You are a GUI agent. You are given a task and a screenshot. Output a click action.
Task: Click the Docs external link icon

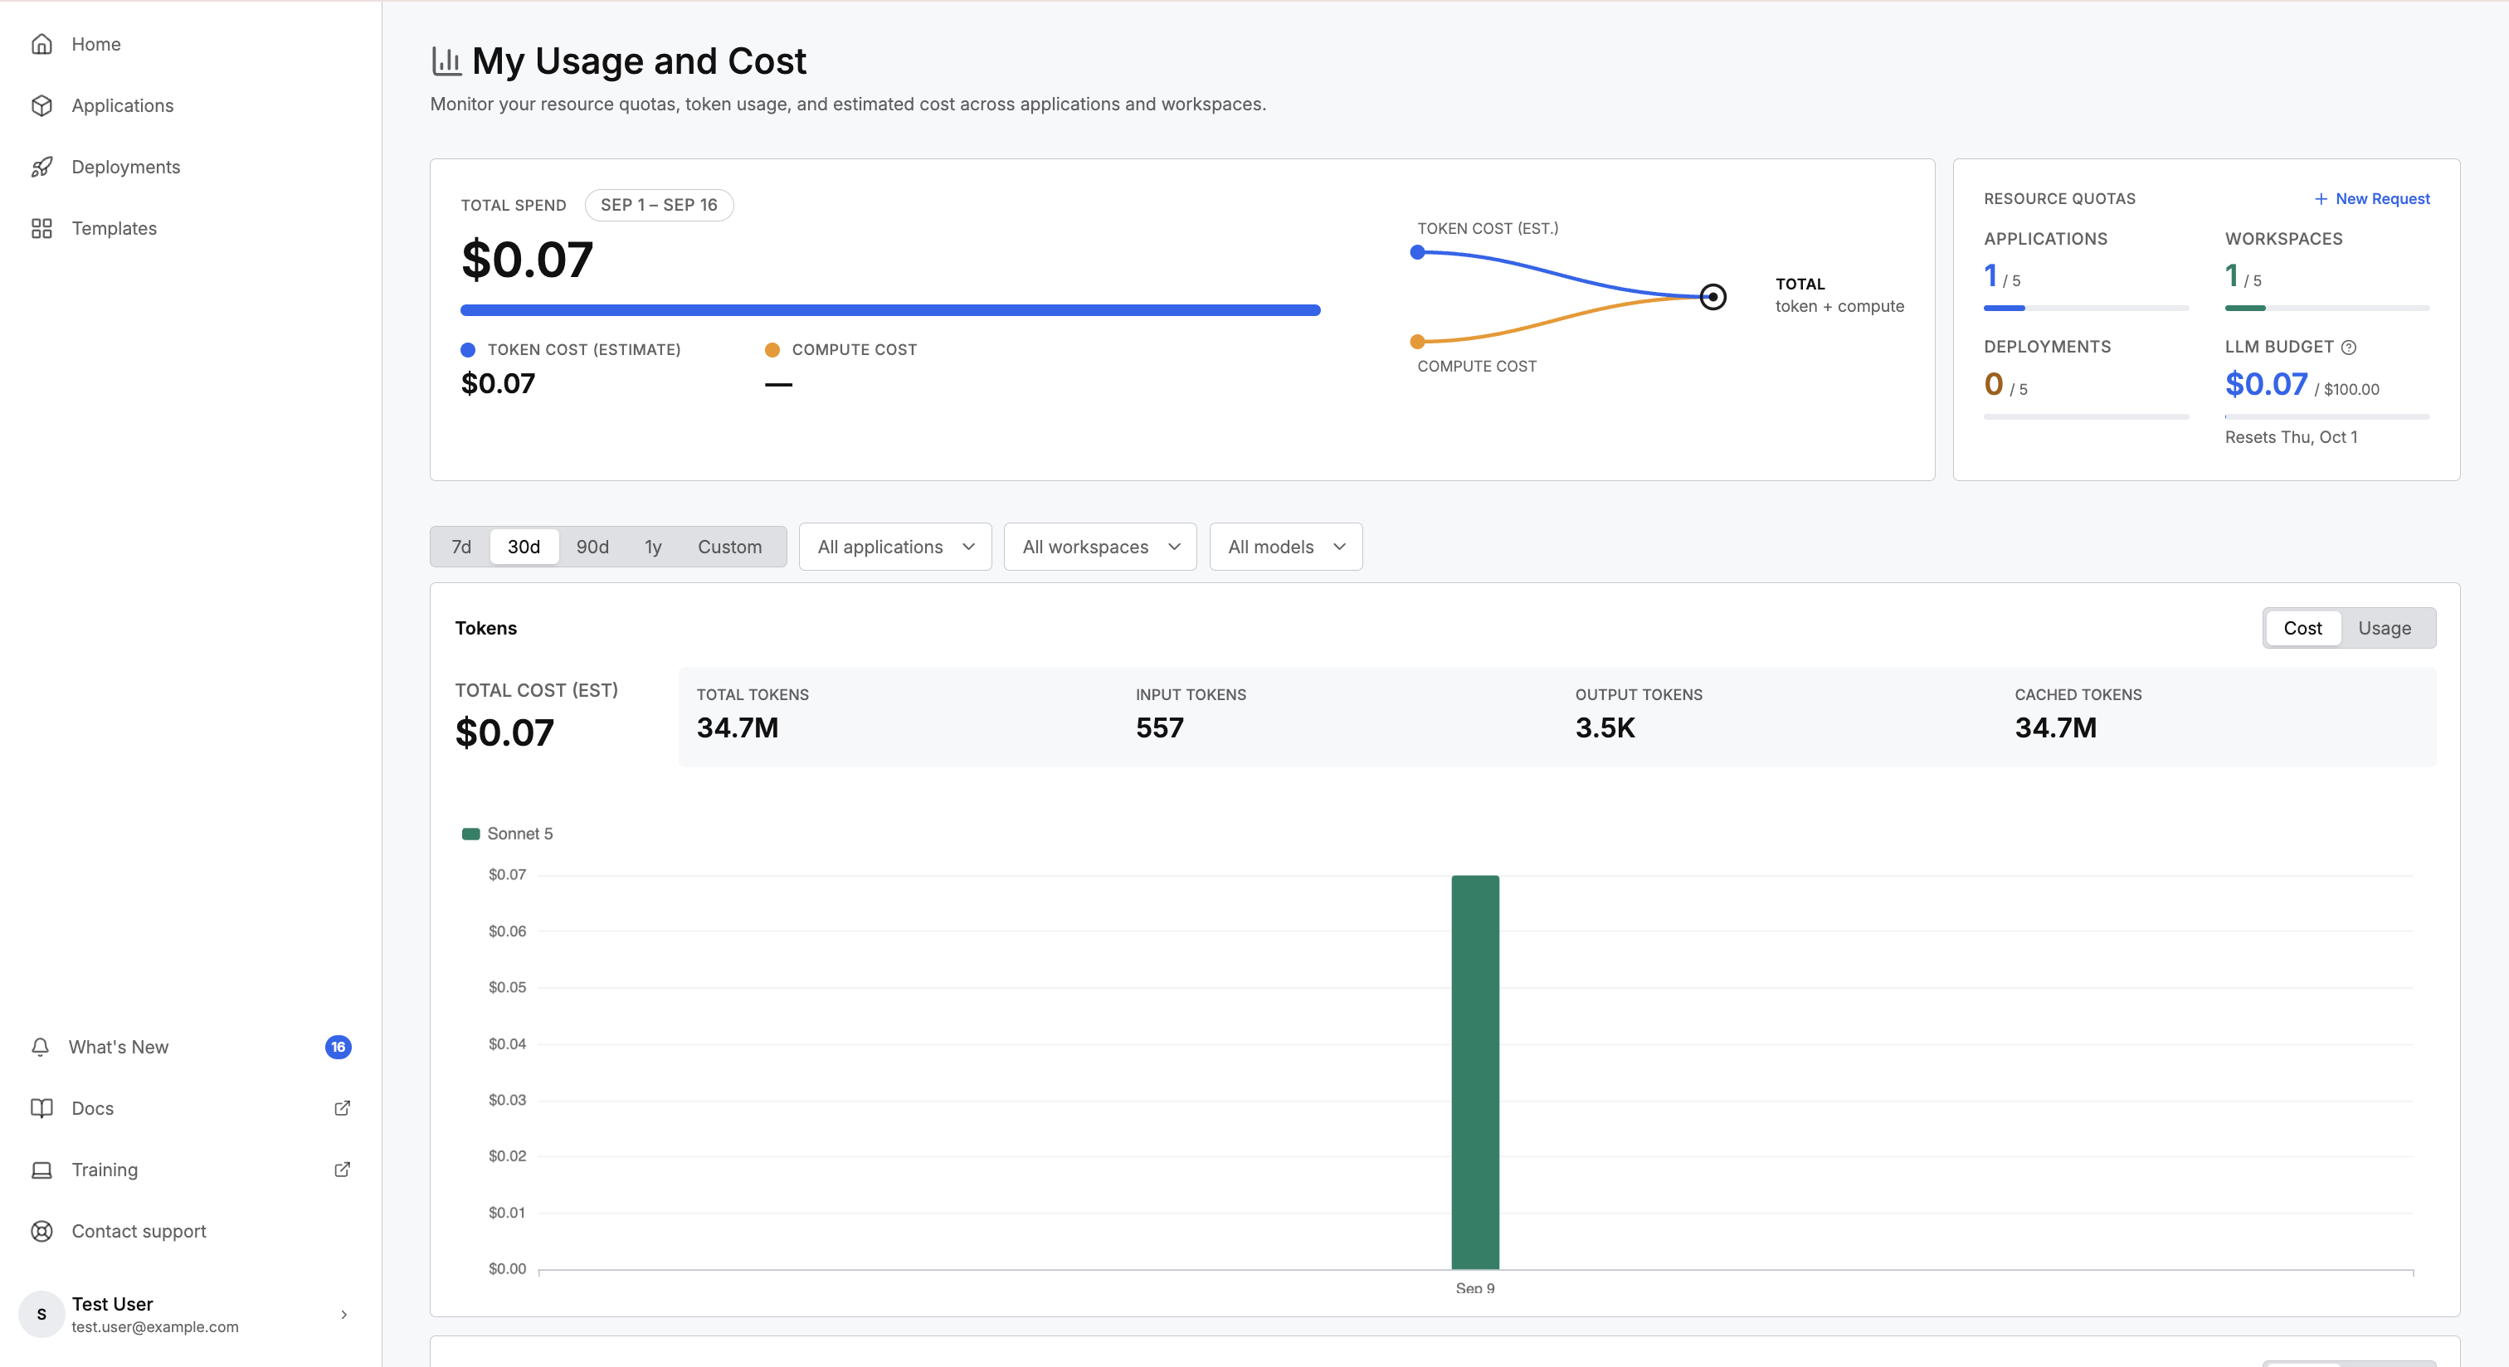[342, 1108]
